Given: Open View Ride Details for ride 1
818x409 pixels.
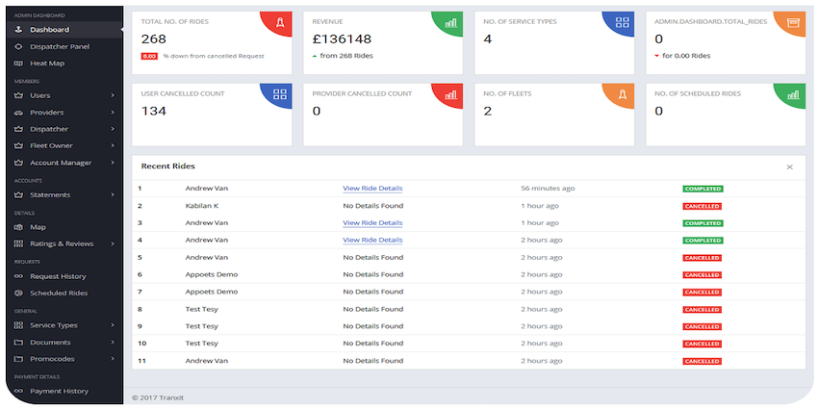Looking at the screenshot, I should 372,189.
